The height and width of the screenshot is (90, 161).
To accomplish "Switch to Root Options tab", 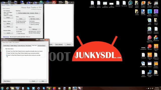I will click(x=28, y=45).
